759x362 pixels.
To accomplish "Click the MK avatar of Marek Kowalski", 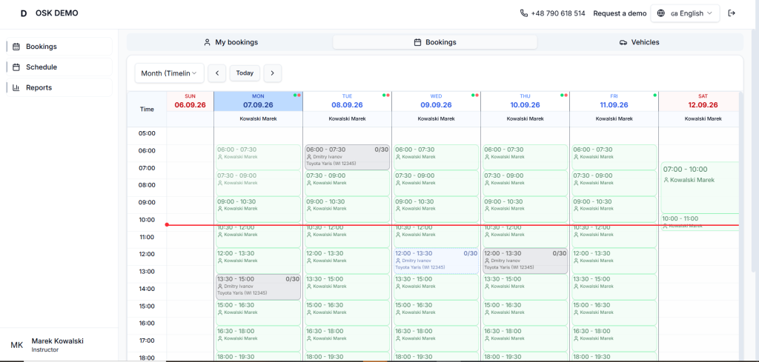I will [16, 345].
